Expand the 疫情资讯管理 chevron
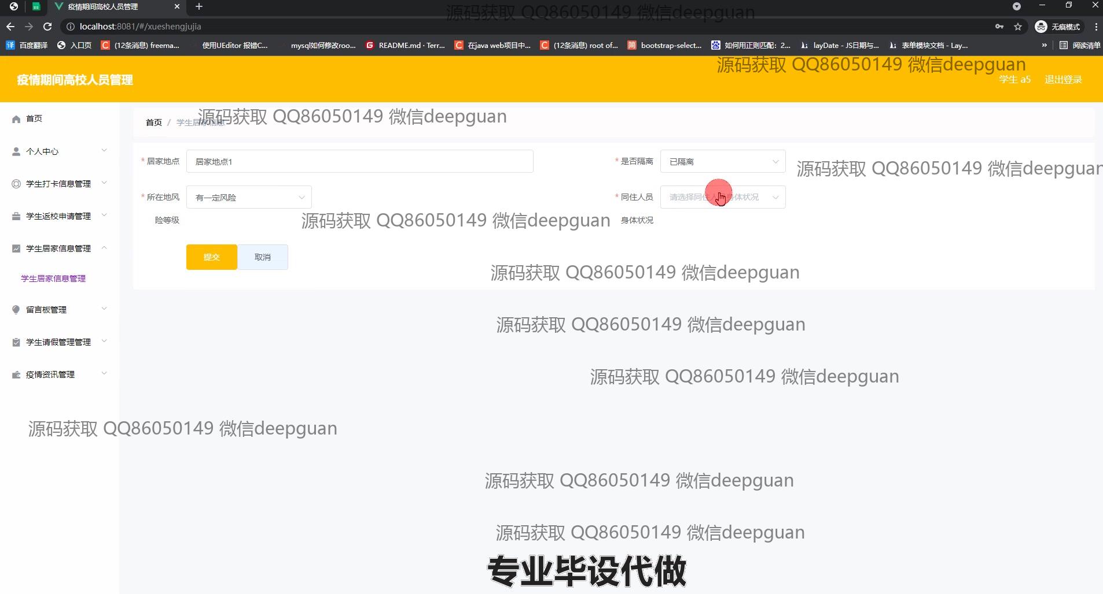Screen dimensions: 1103x594 (x=104, y=374)
